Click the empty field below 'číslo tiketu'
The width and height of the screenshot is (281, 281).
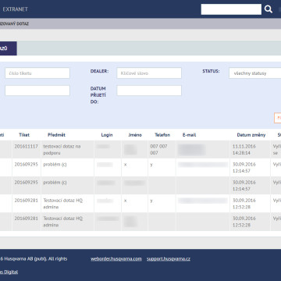click(x=37, y=91)
